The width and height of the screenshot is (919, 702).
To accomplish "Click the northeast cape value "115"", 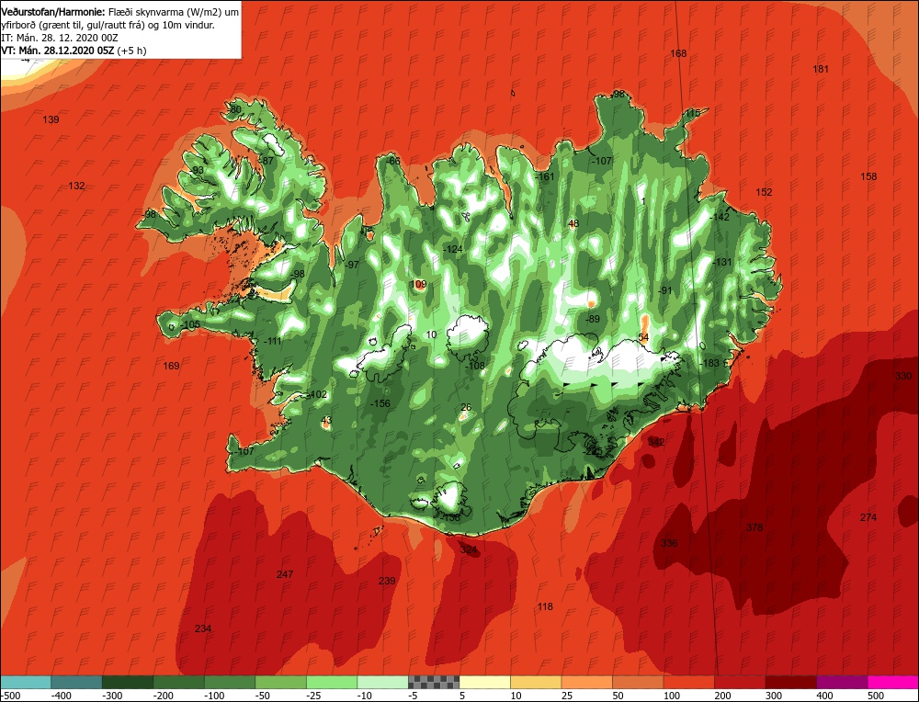I will pyautogui.click(x=693, y=113).
